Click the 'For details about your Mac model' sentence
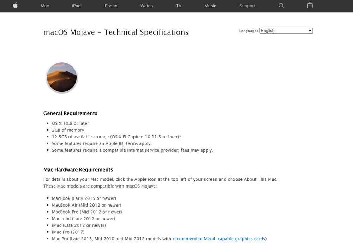 tap(160, 179)
